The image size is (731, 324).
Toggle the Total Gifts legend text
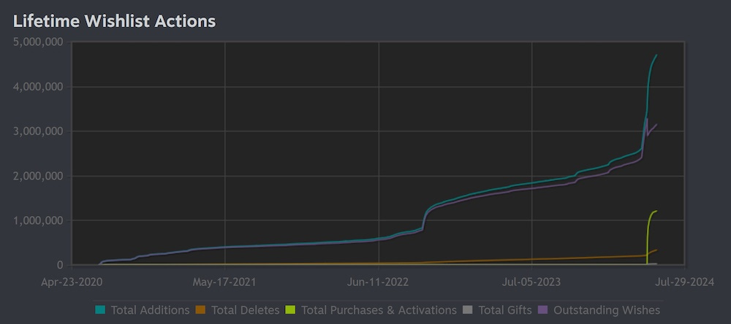504,310
